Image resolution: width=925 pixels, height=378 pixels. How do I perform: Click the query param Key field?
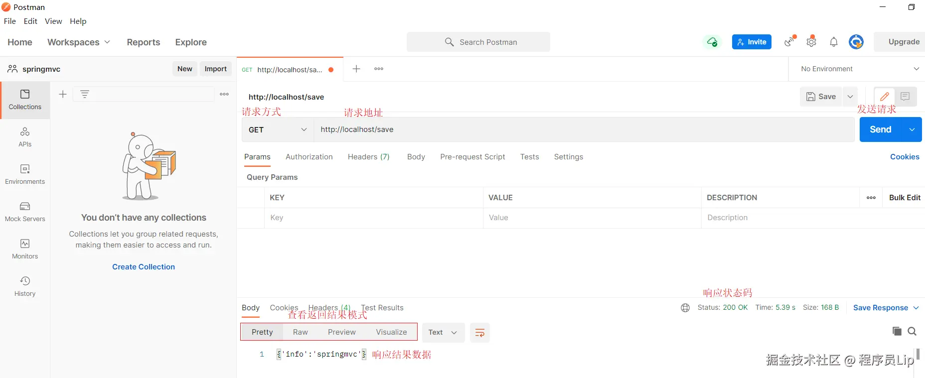point(373,218)
